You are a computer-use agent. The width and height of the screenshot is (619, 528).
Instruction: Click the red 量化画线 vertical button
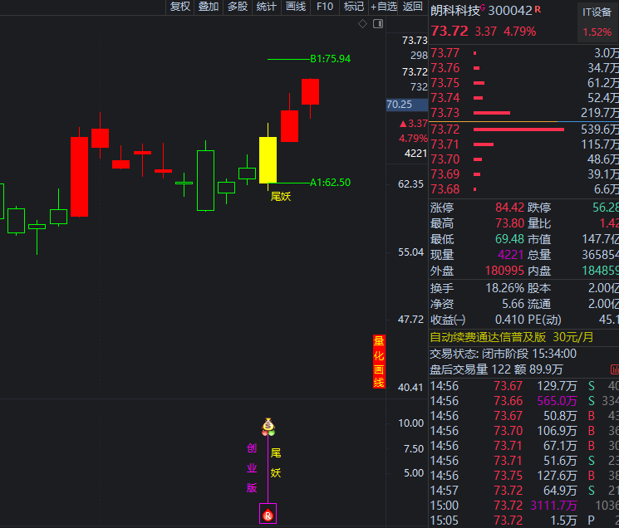click(379, 362)
